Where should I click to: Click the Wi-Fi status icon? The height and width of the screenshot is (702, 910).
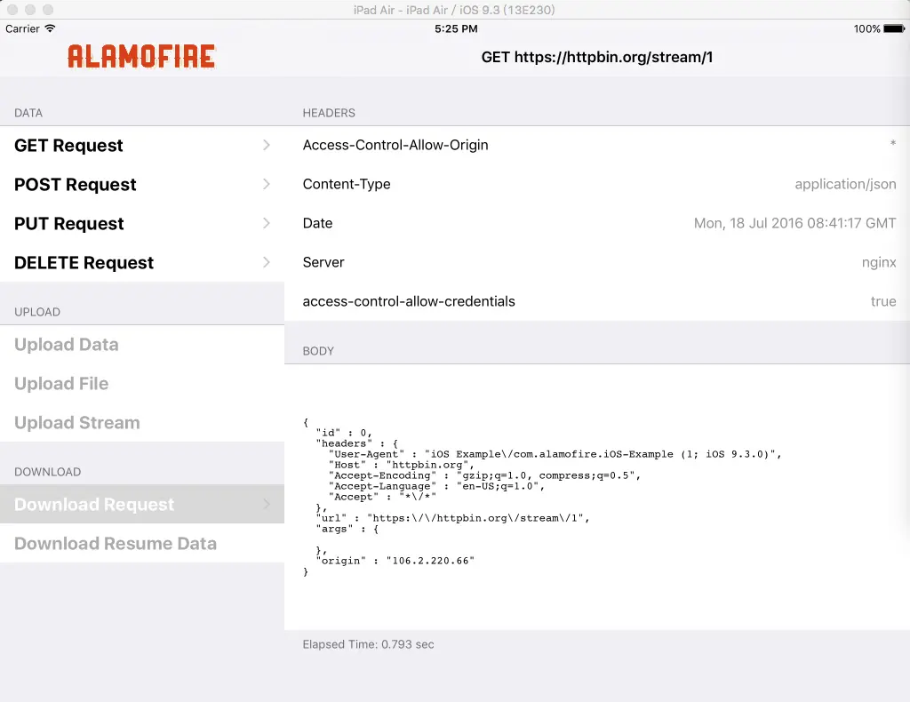pyautogui.click(x=50, y=28)
